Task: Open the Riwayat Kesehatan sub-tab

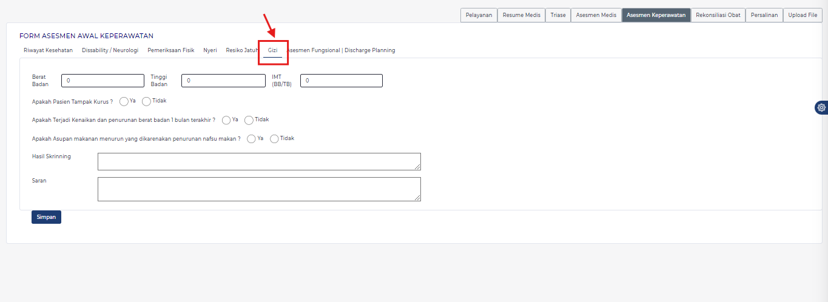Action: [x=48, y=50]
